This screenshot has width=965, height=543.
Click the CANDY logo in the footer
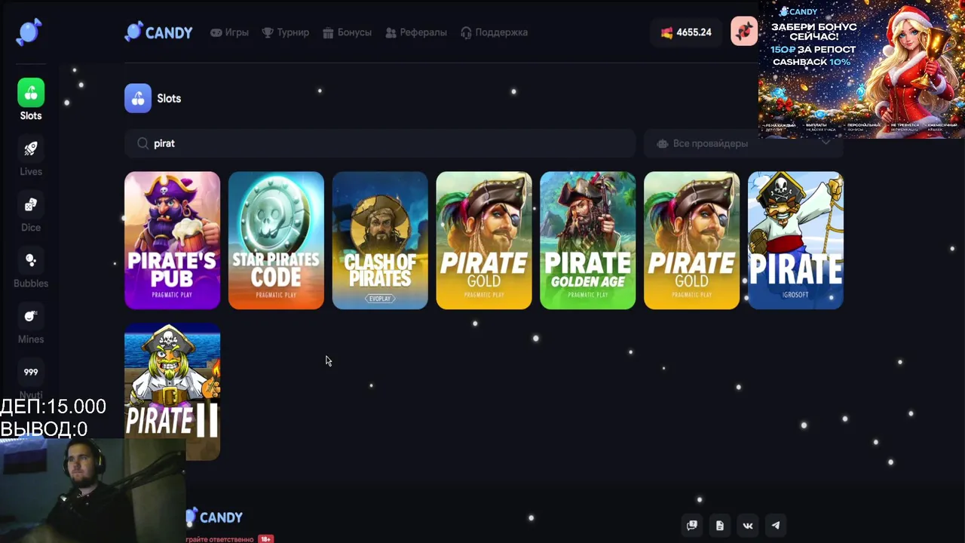[214, 517]
